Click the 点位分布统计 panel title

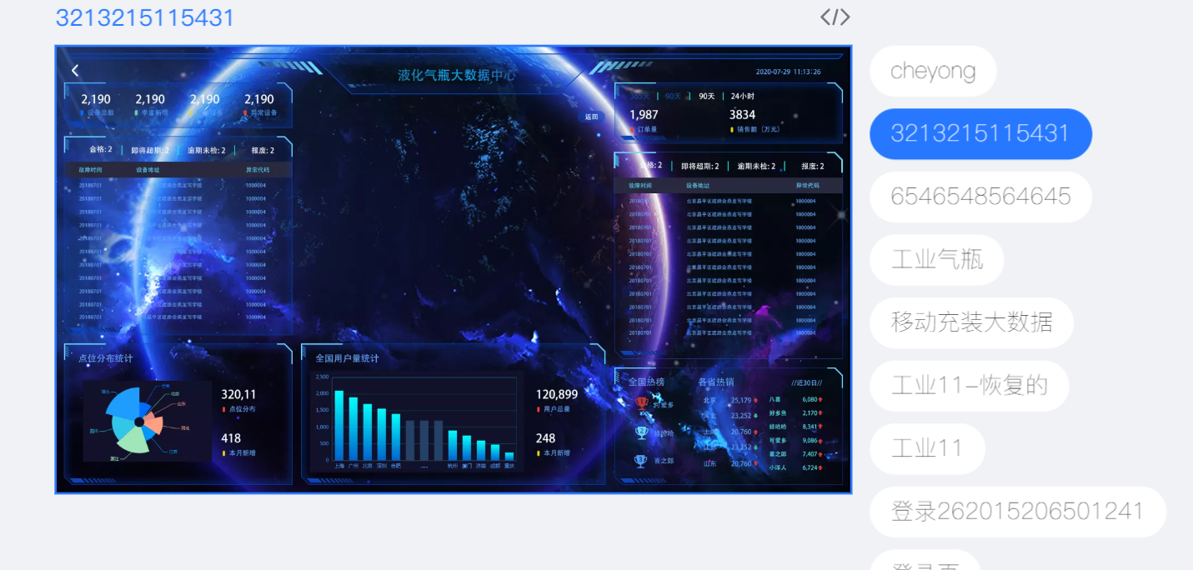(105, 359)
